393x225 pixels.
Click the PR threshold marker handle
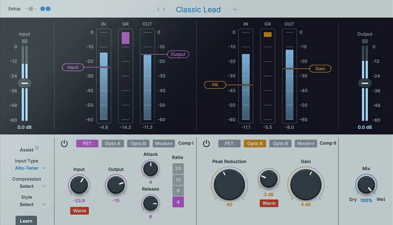pyautogui.click(x=215, y=85)
